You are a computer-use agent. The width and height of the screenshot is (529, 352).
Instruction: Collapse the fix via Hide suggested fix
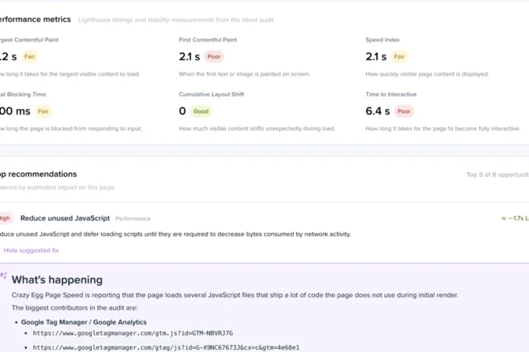(31, 250)
